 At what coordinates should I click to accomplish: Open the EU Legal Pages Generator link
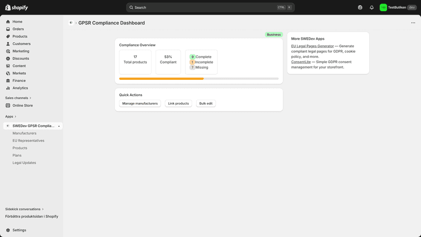tap(312, 46)
